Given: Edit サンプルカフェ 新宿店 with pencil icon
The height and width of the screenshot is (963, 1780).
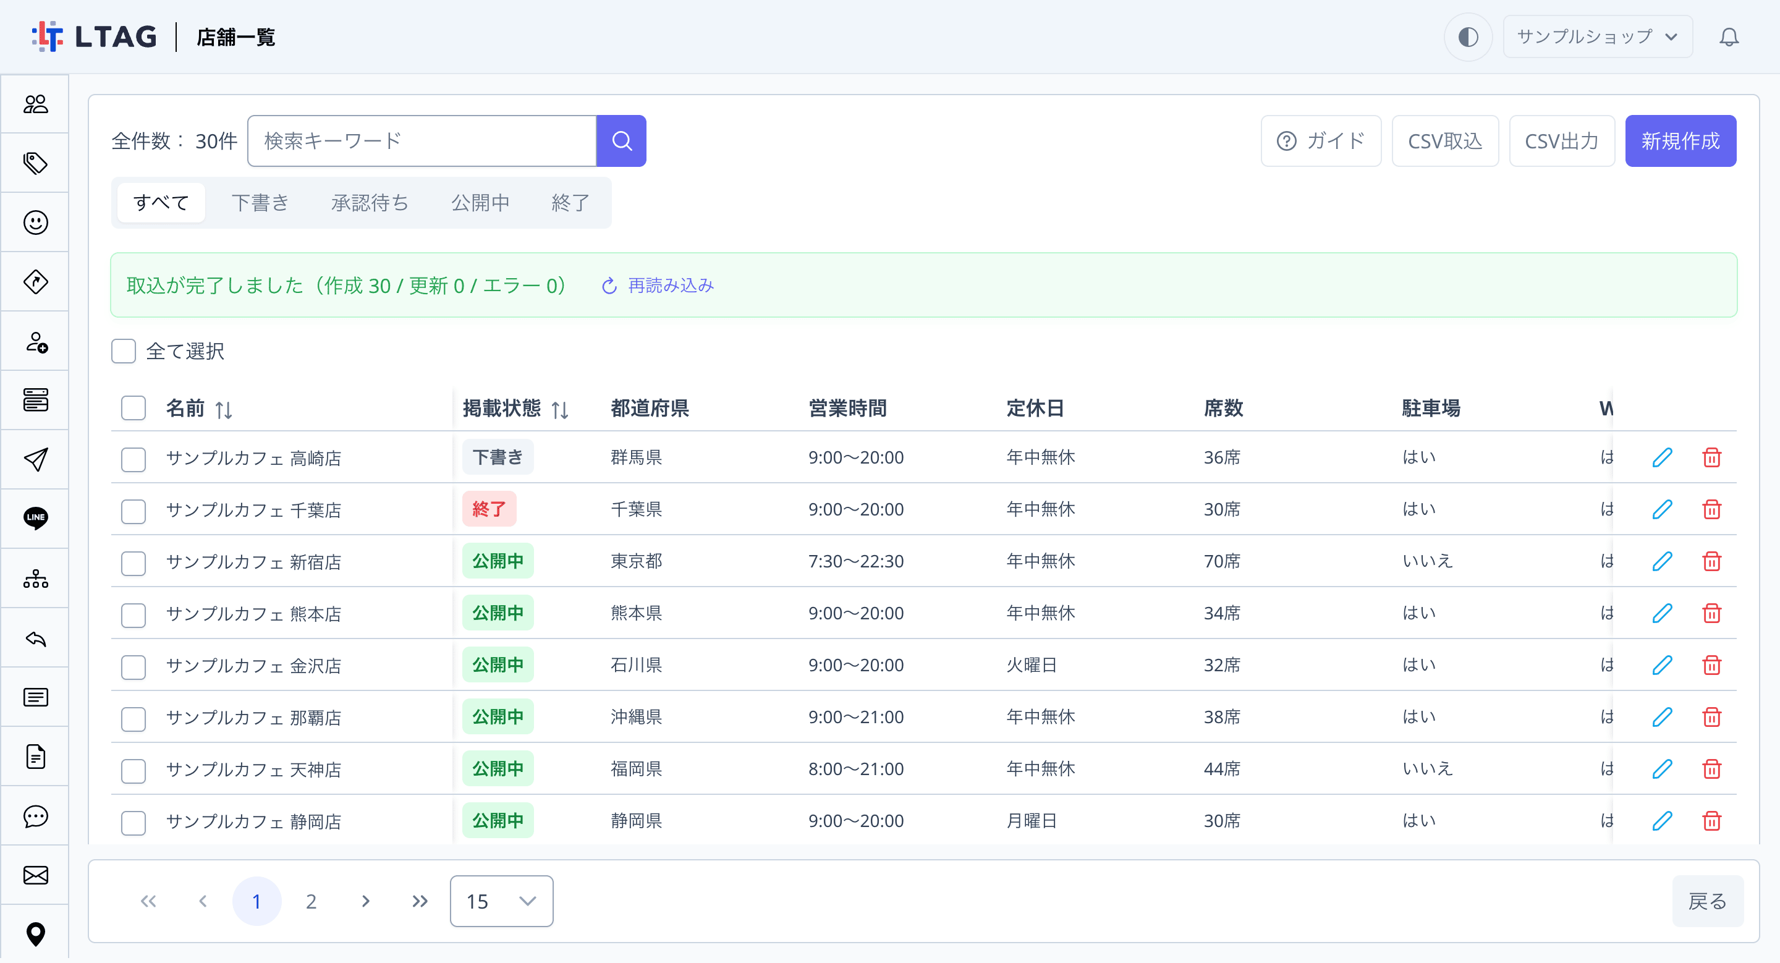Looking at the screenshot, I should 1662,561.
